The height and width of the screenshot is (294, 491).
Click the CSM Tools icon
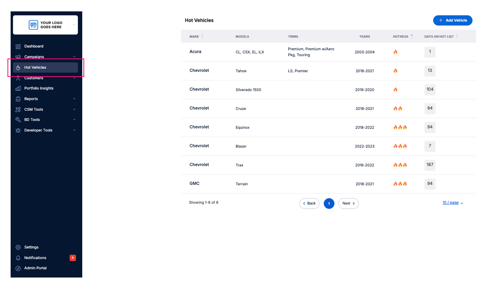[x=18, y=110]
